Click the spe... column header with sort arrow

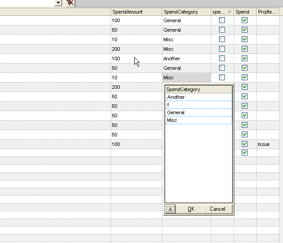(x=222, y=12)
